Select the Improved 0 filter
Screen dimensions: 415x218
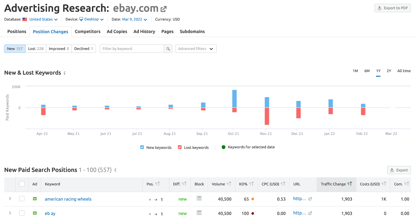tap(59, 49)
